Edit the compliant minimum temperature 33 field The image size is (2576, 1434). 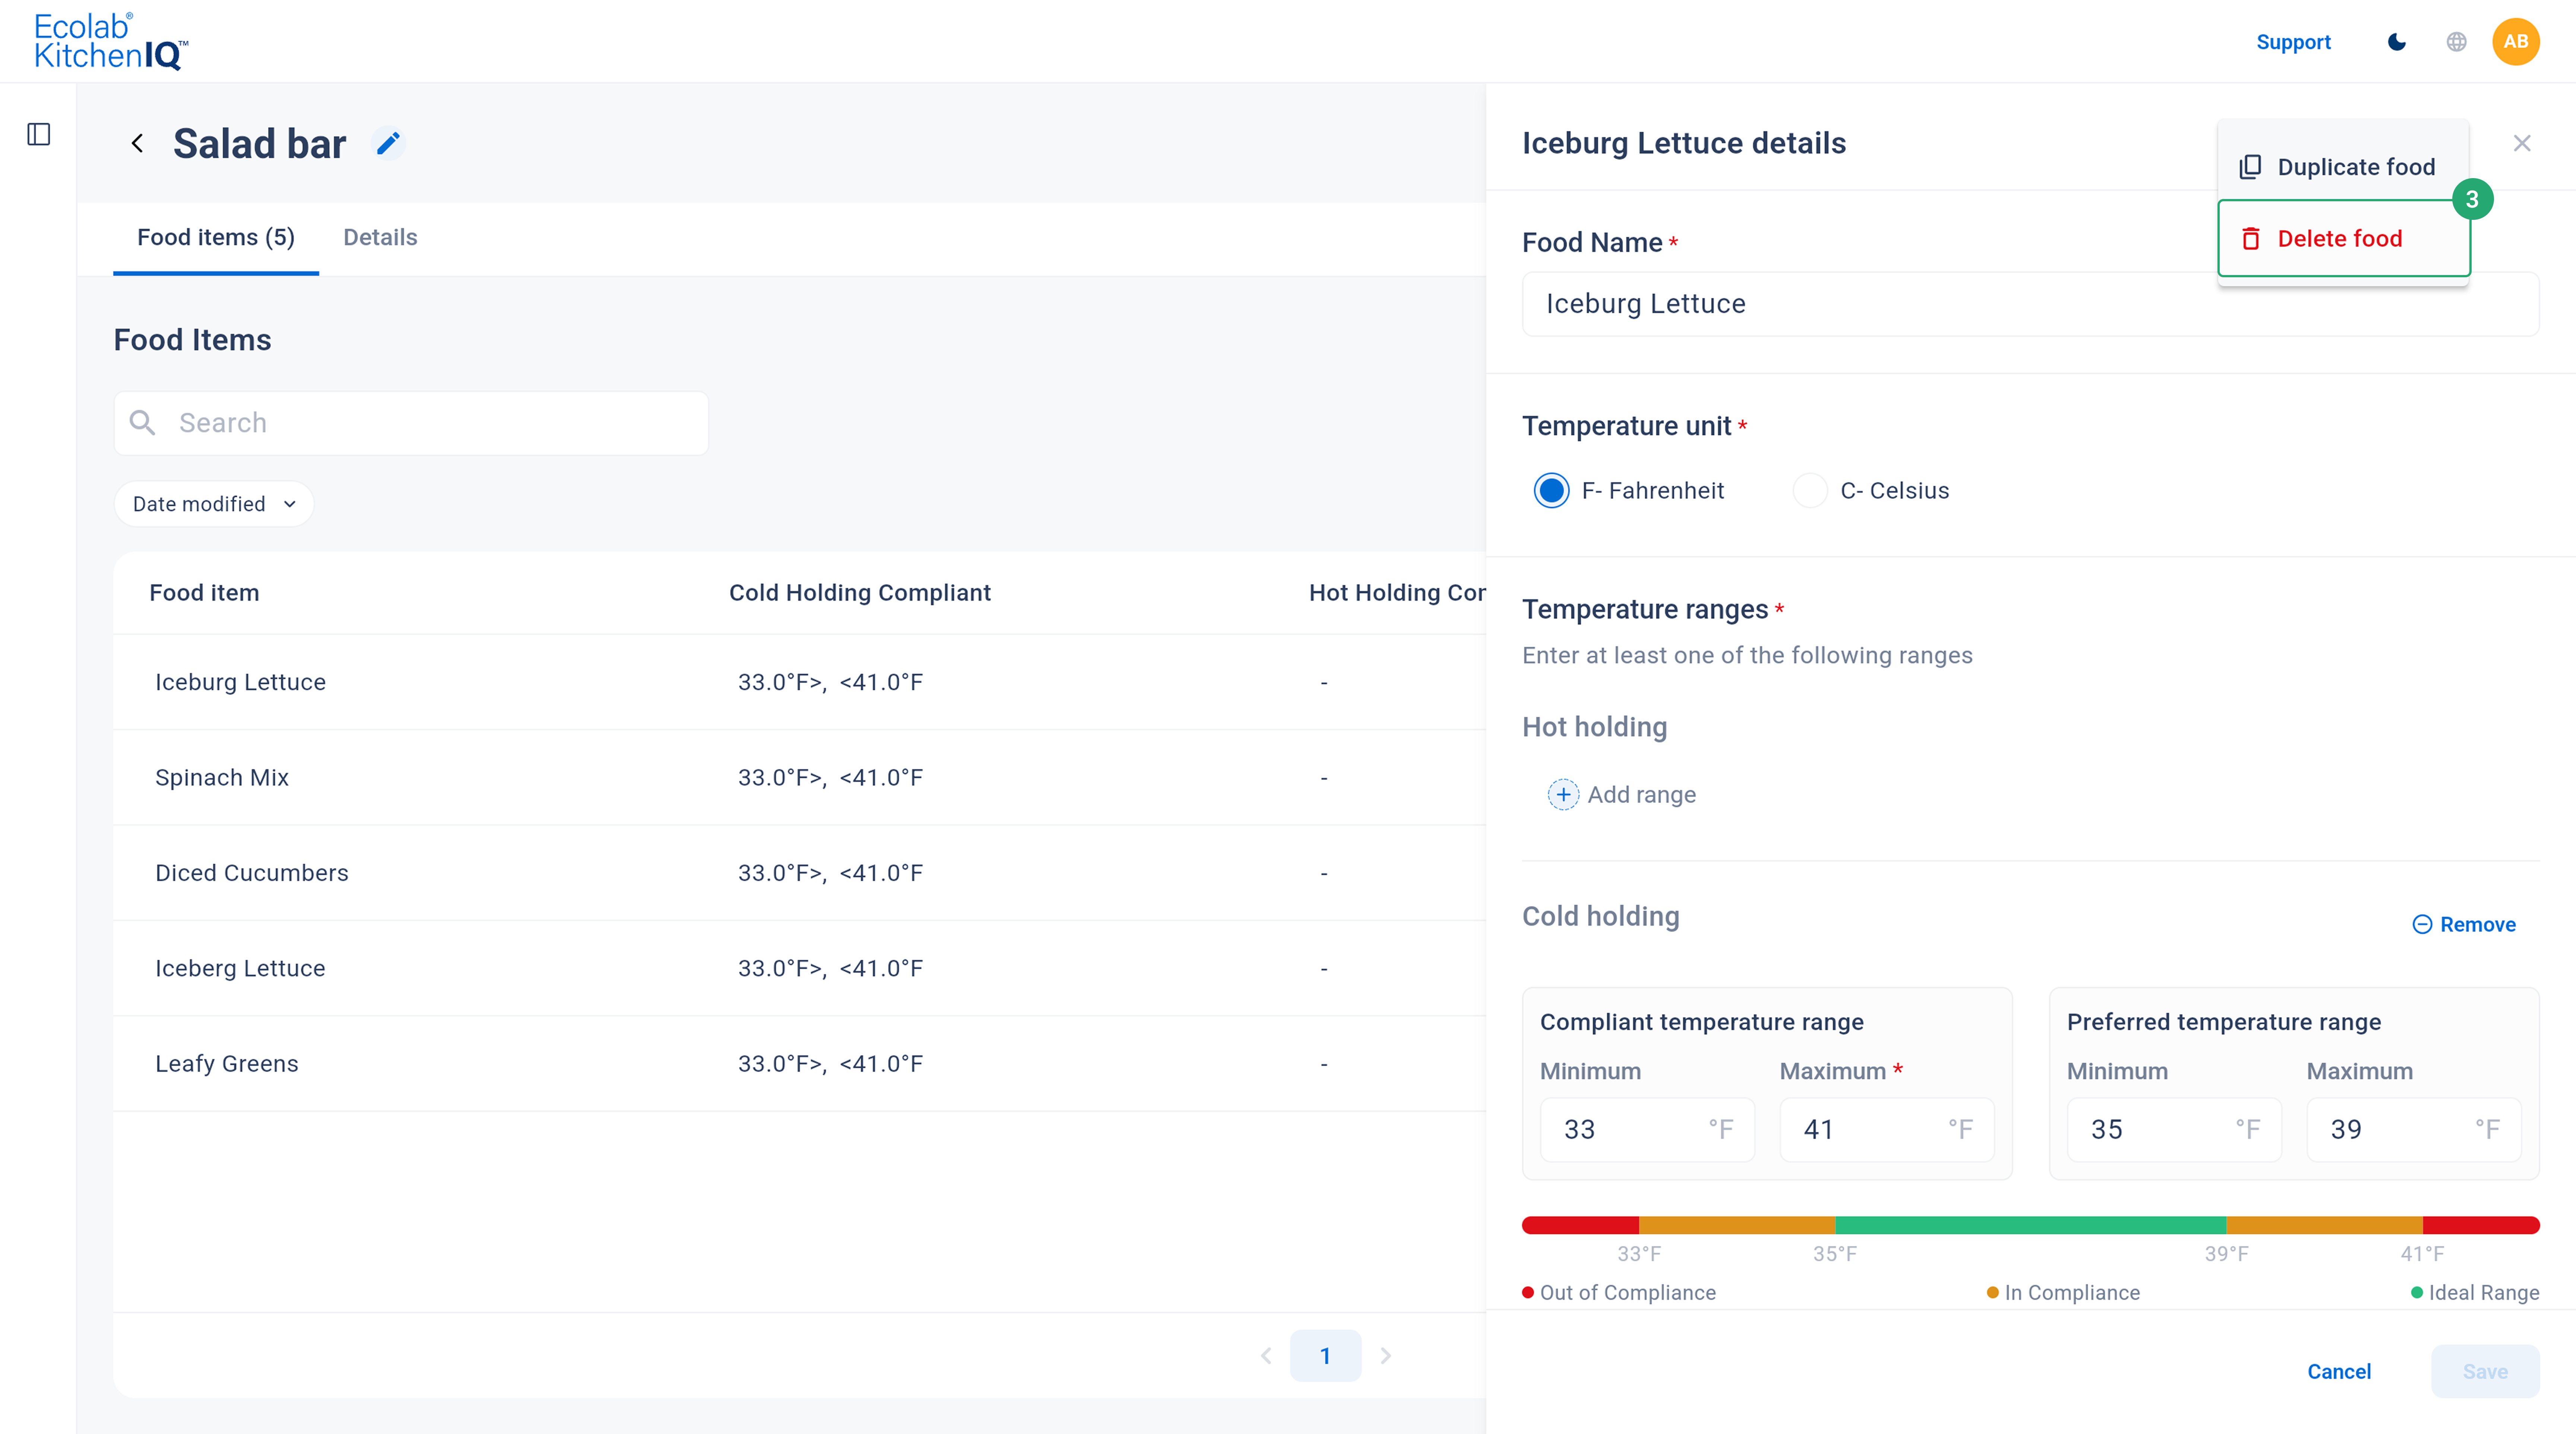(1647, 1130)
